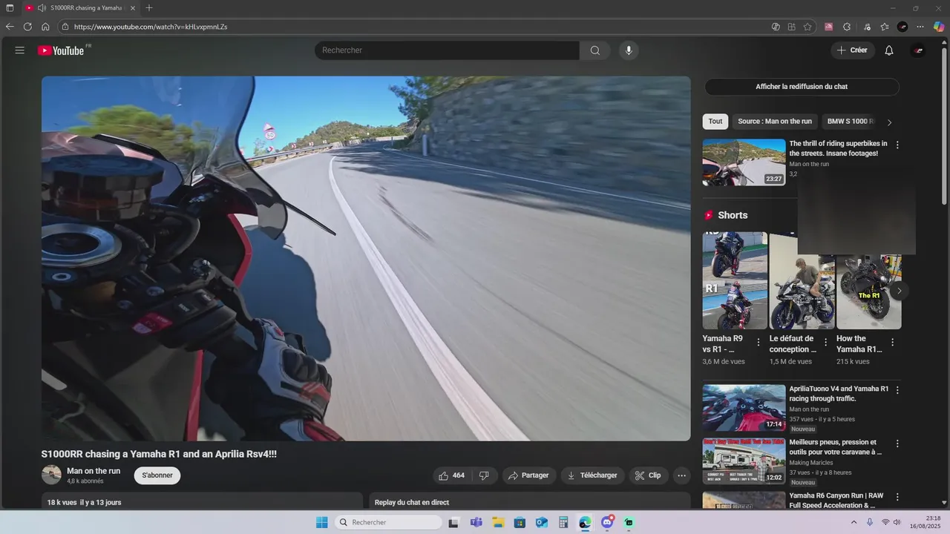Select the BMW S 1000 chip
This screenshot has width=950, height=534.
point(851,122)
